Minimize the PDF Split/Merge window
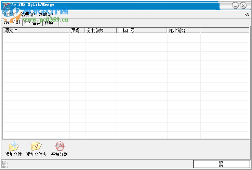This screenshot has width=252, height=170. pos(235,5)
